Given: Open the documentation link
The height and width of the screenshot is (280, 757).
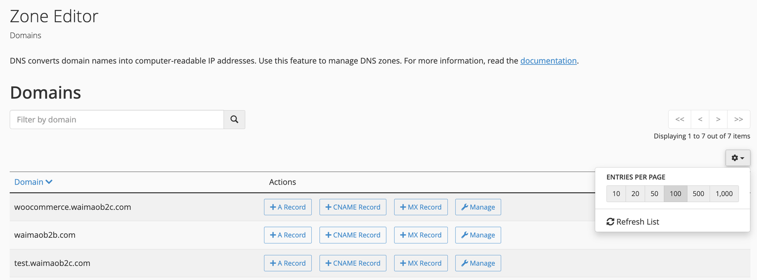Looking at the screenshot, I should [548, 61].
